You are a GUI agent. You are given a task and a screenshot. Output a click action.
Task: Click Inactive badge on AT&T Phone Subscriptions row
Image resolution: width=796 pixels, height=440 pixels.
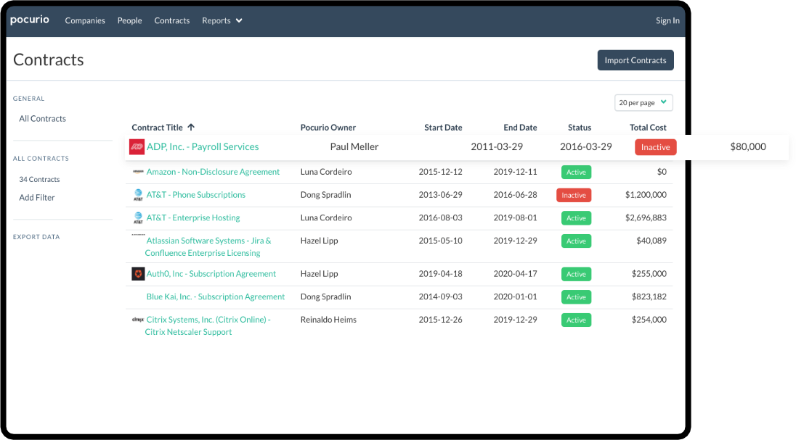[574, 195]
